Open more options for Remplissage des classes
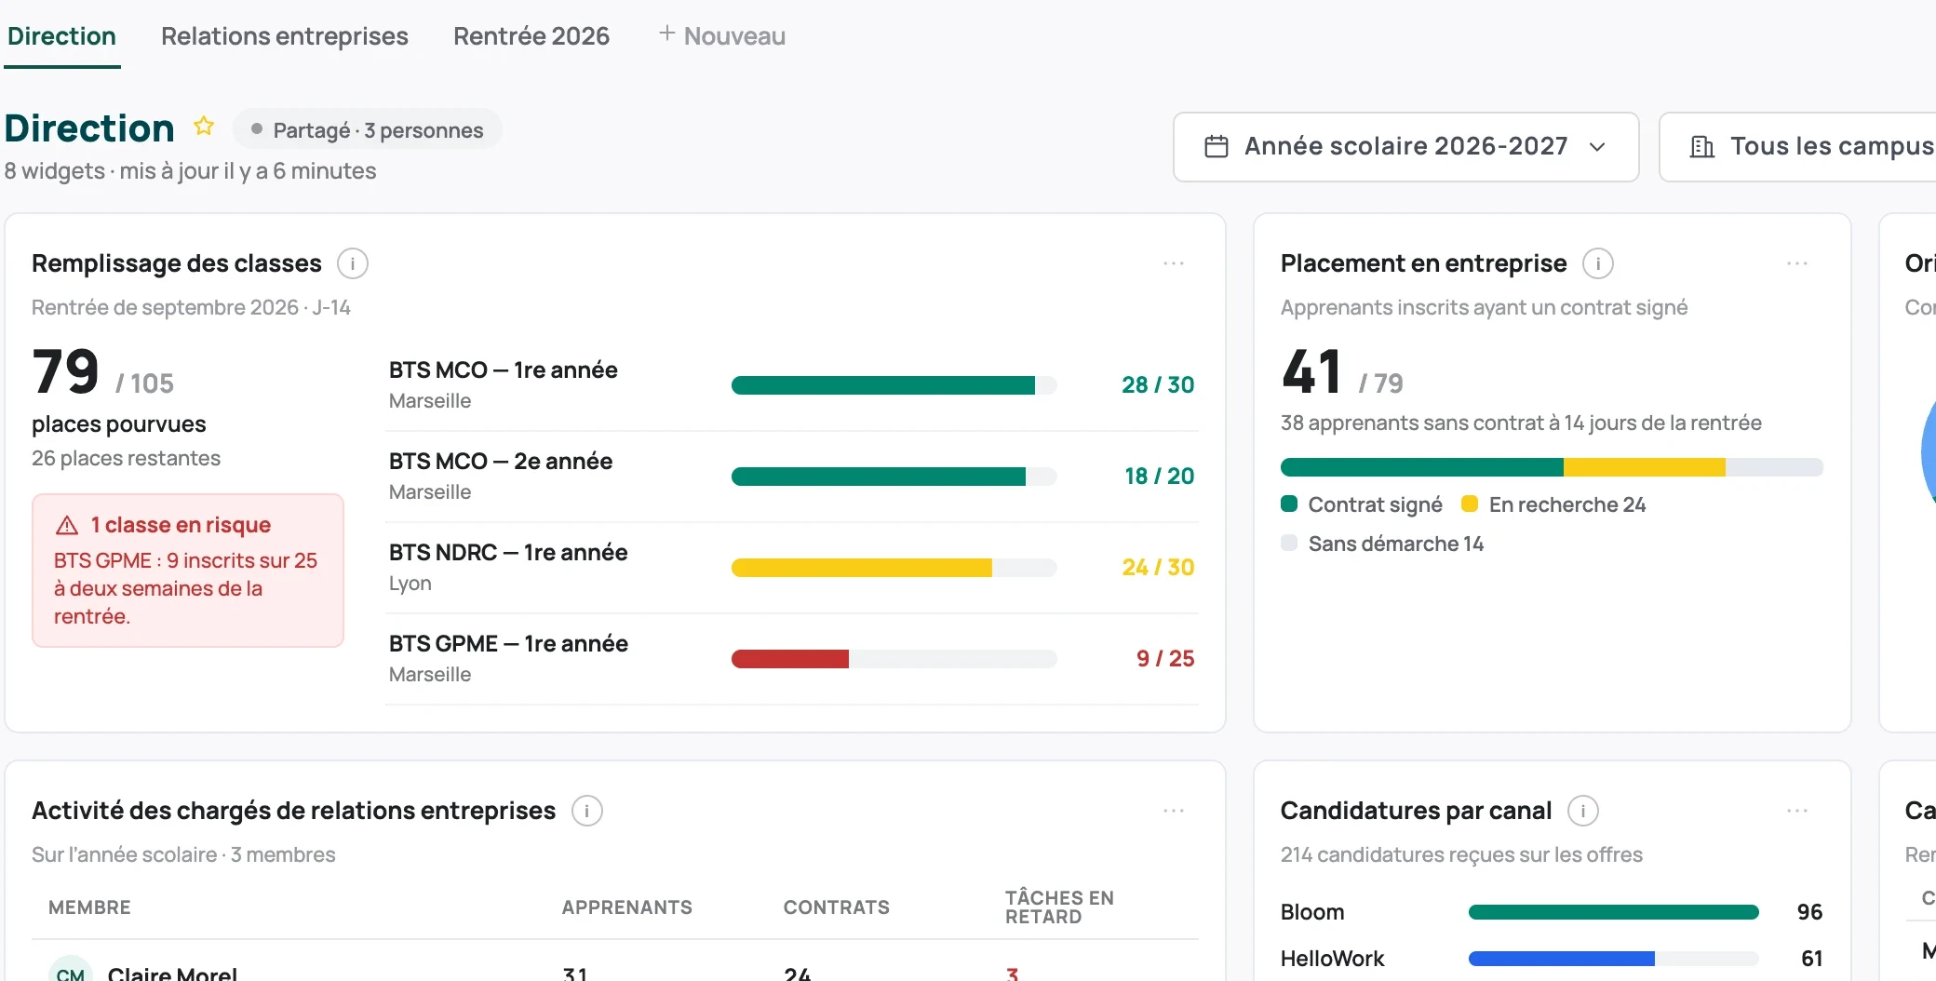1936x981 pixels. pyautogui.click(x=1174, y=264)
